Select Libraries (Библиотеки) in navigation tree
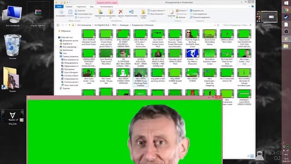Screen dimensions: 291x164 tap(66, 50)
